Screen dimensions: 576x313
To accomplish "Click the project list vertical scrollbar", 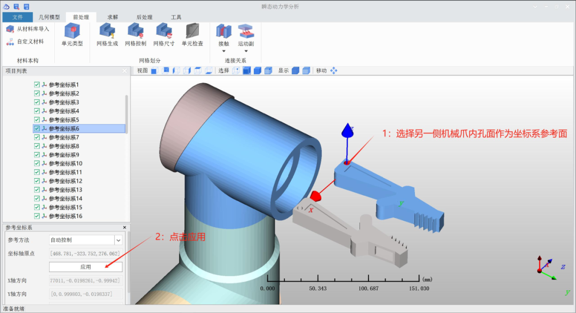I will [127, 115].
